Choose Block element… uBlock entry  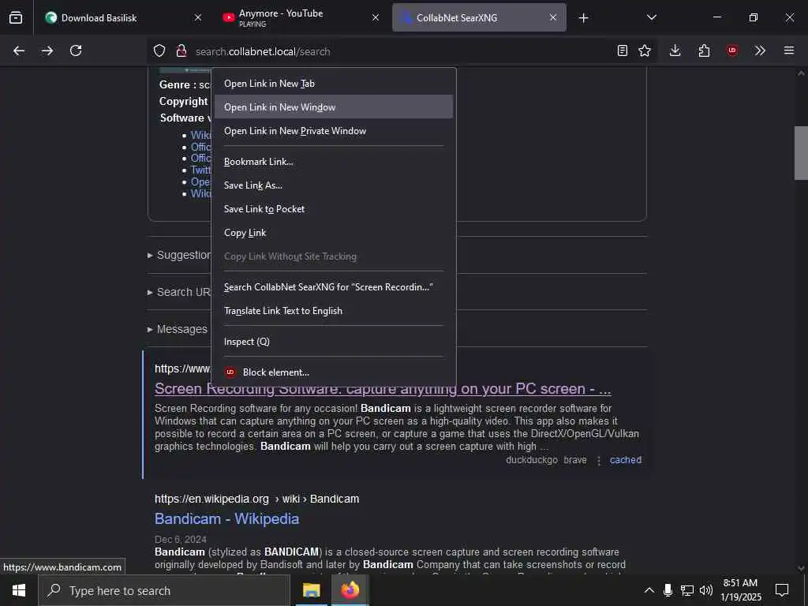(334, 372)
